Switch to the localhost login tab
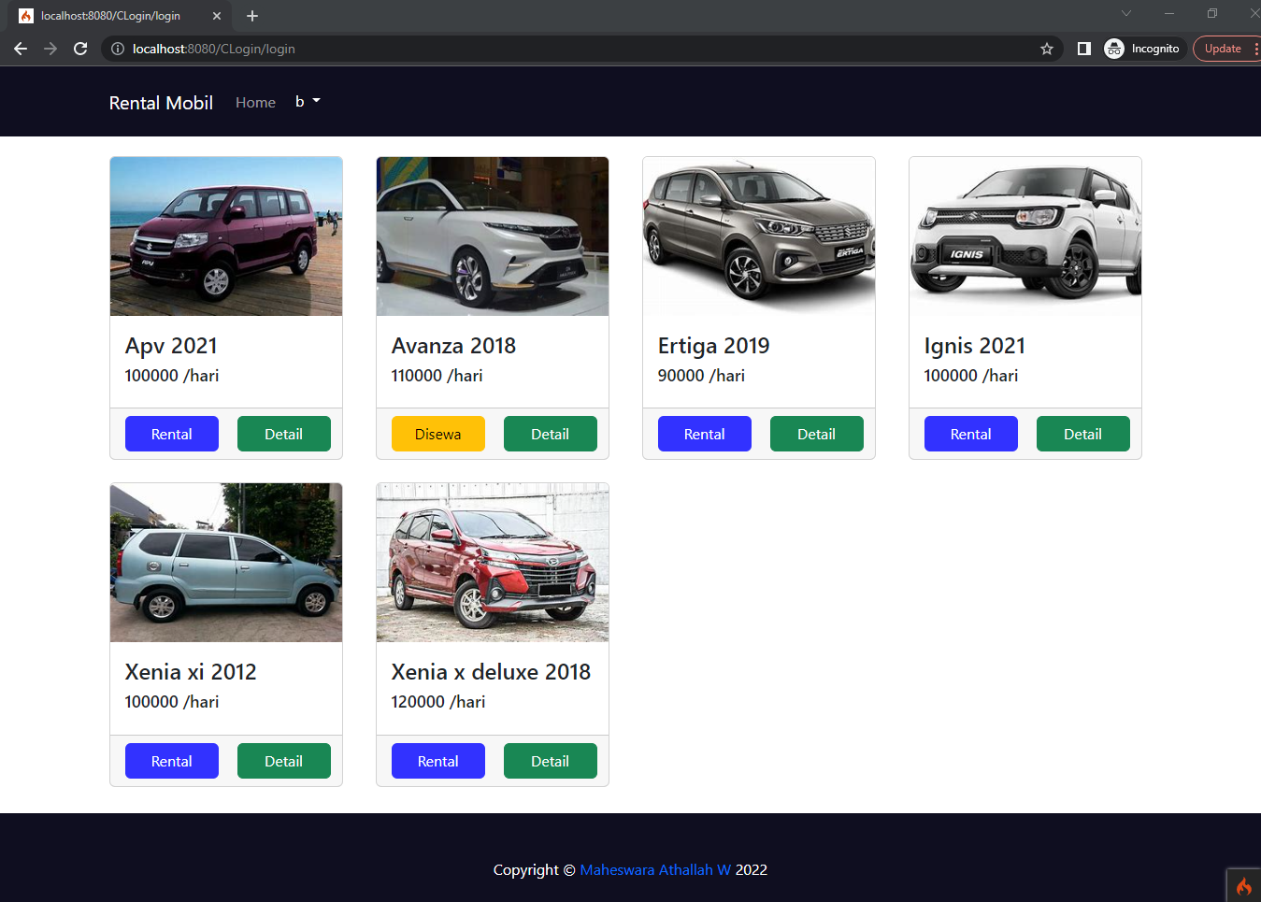The image size is (1261, 902). pos(112,15)
